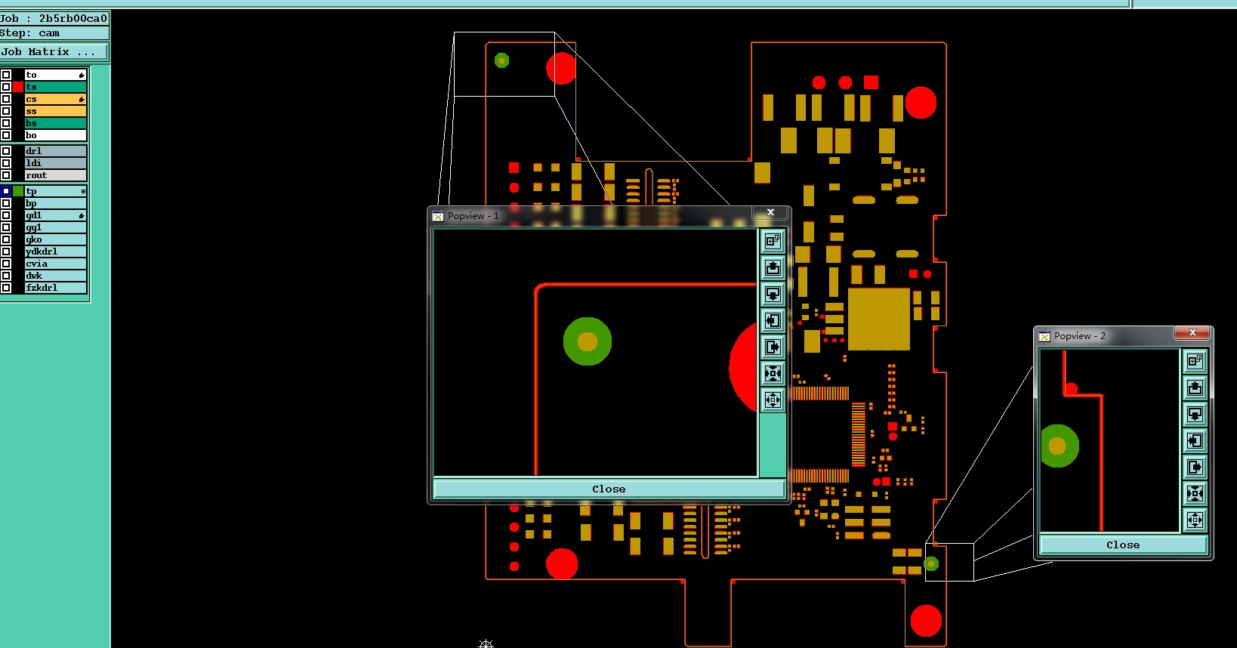Click the red color swatch of layer ts
The image size is (1237, 648).
click(x=18, y=87)
